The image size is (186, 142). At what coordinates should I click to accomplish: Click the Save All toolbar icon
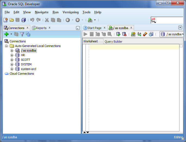click(23, 20)
